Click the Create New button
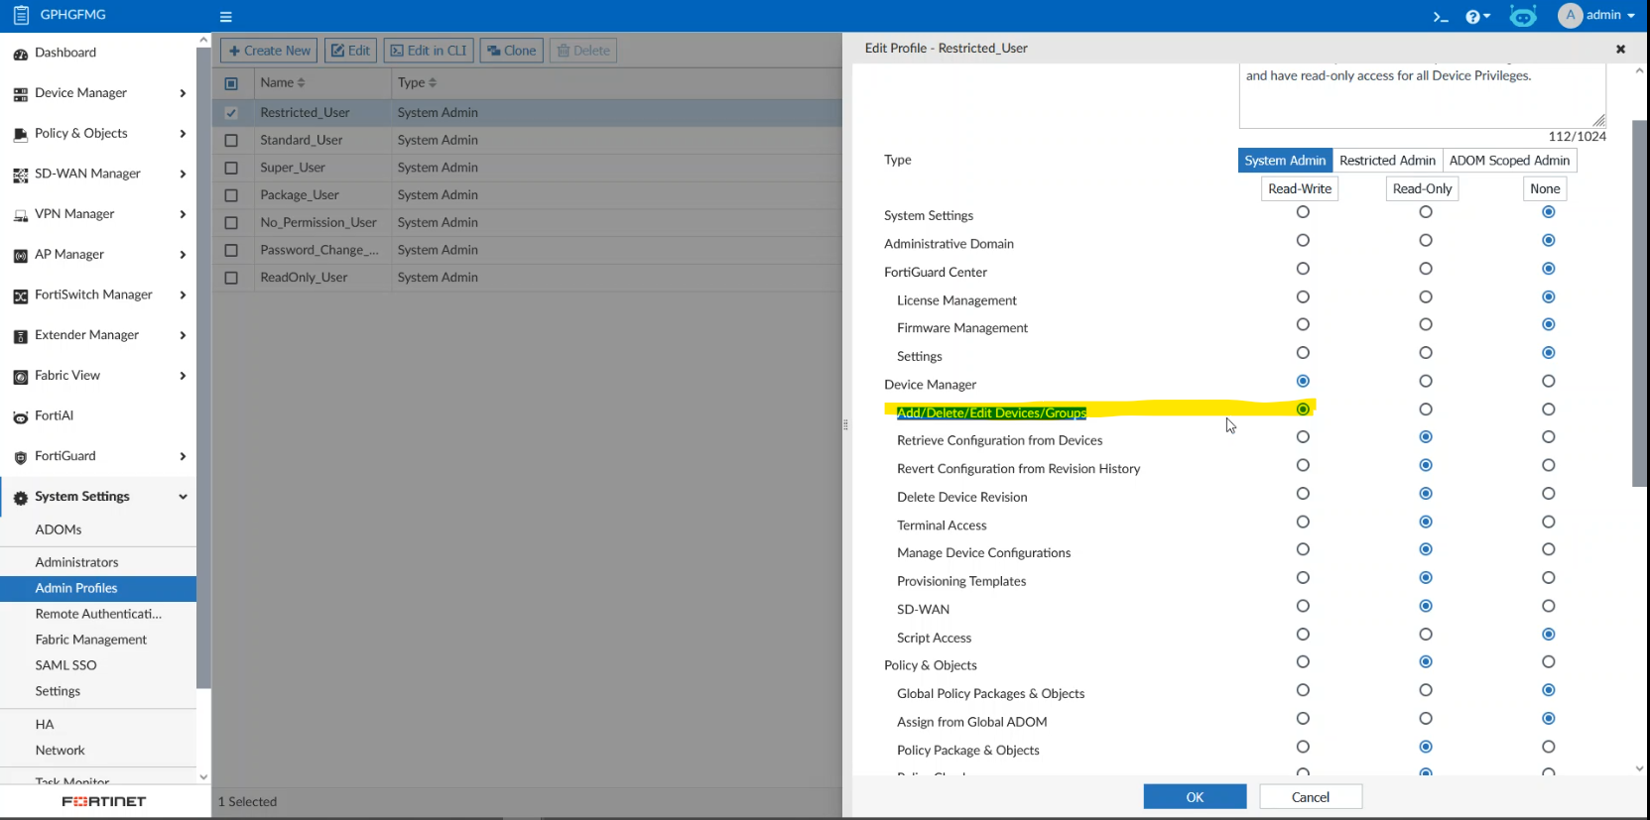Viewport: 1650px width, 820px height. click(x=269, y=51)
